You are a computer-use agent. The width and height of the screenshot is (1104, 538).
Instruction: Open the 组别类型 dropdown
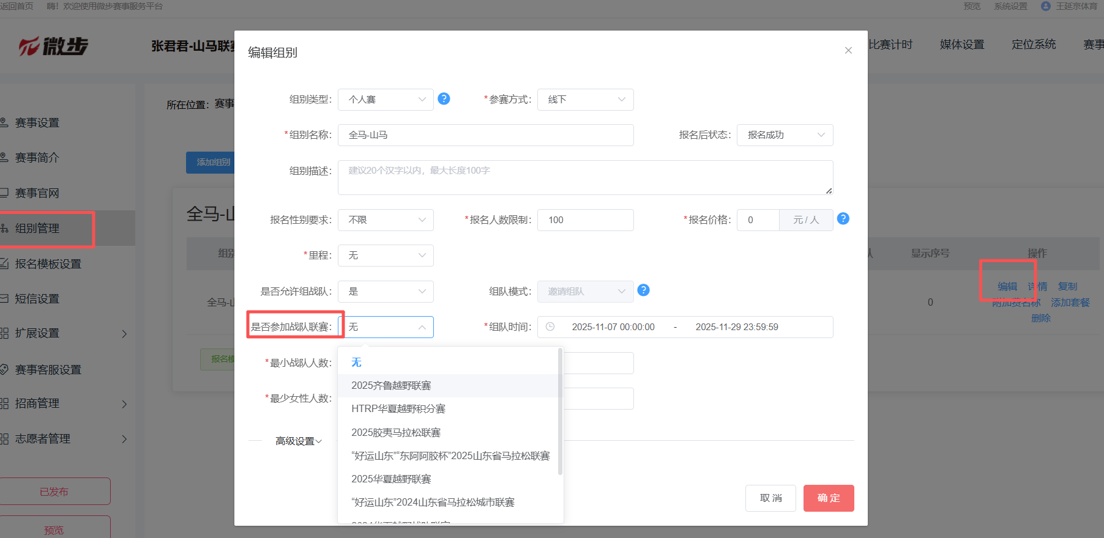[386, 100]
